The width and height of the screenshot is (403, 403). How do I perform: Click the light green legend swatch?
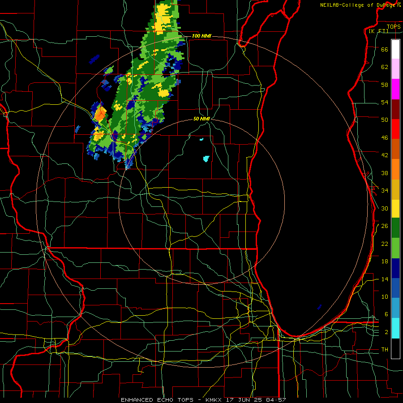click(395, 248)
